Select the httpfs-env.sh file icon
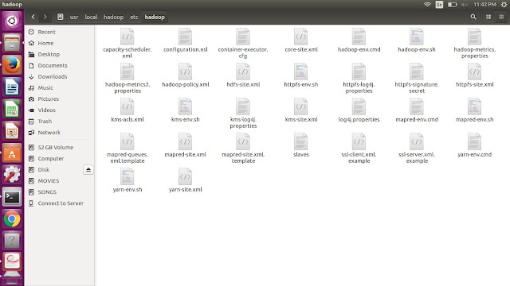510x286 pixels. [x=301, y=71]
